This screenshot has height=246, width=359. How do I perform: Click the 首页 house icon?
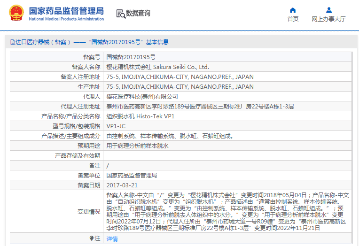pyautogui.click(x=293, y=10)
